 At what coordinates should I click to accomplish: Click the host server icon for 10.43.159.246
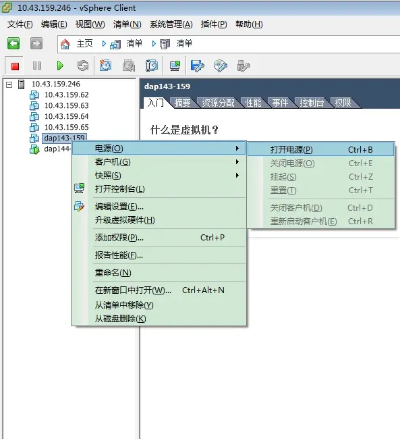coord(22,84)
